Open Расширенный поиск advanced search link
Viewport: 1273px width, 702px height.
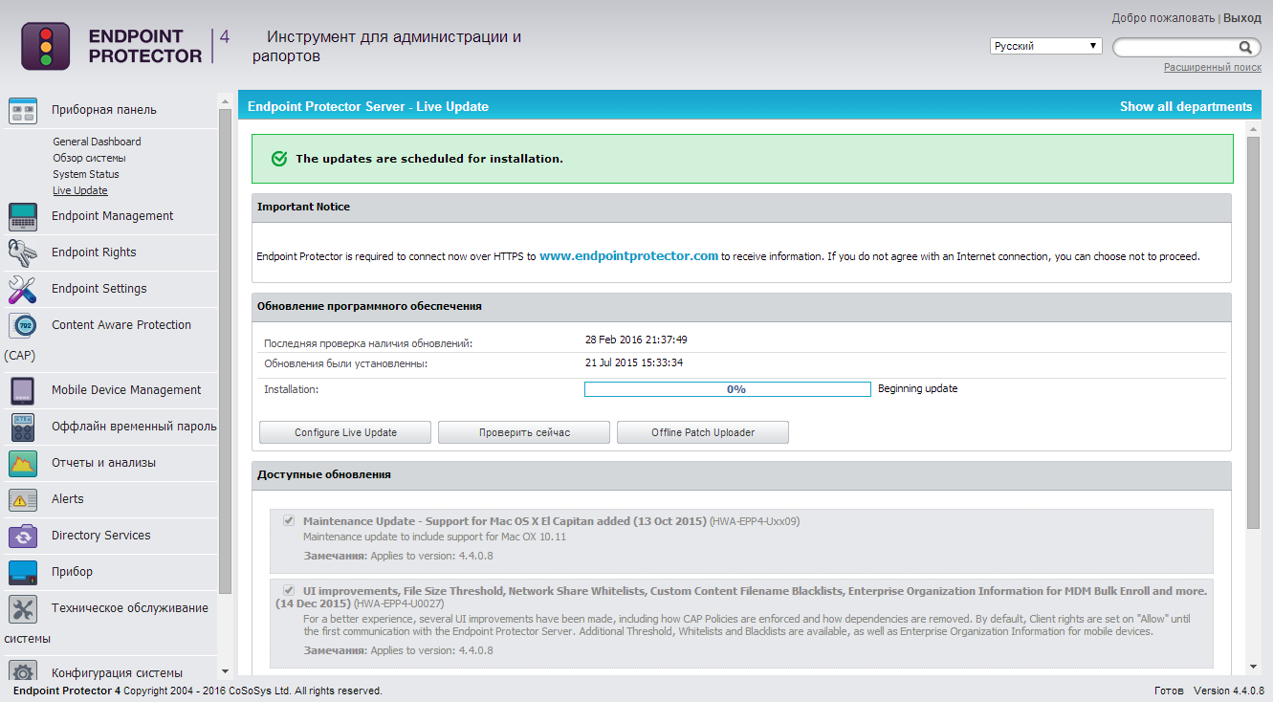coord(1213,68)
